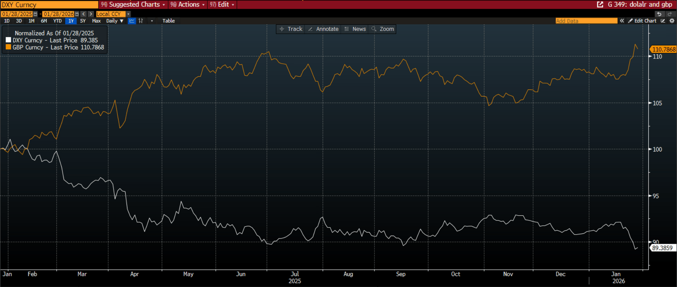This screenshot has height=287, width=677.
Task: Expand the Daily periodicity dropdown
Action: [115, 21]
